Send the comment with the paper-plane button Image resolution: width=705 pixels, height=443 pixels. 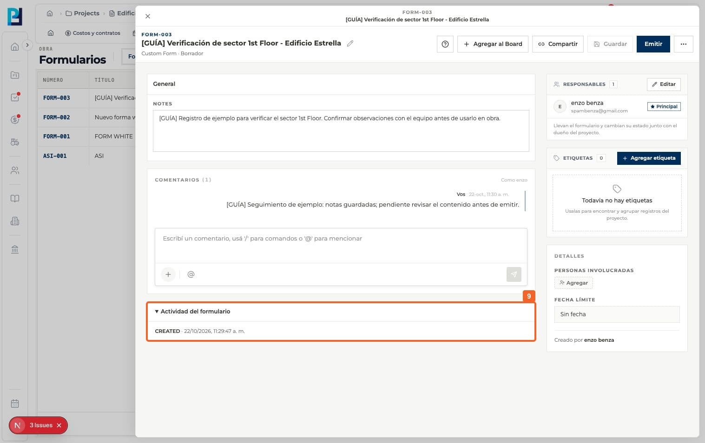click(x=514, y=274)
